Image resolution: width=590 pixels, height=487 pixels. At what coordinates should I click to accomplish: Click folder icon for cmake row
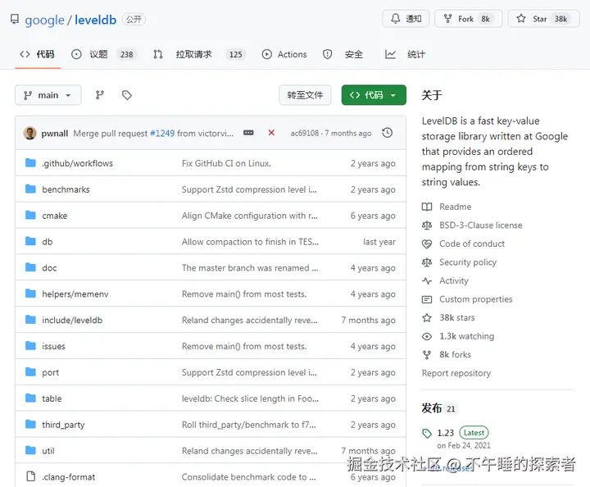tap(30, 216)
